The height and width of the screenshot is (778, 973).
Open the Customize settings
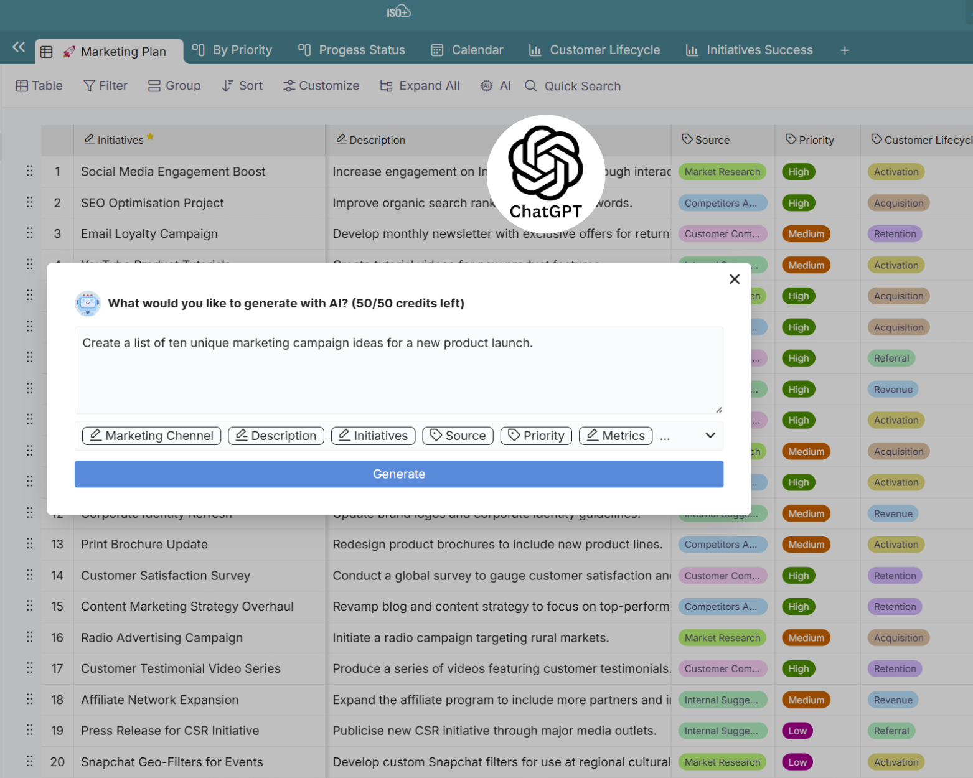pos(321,86)
